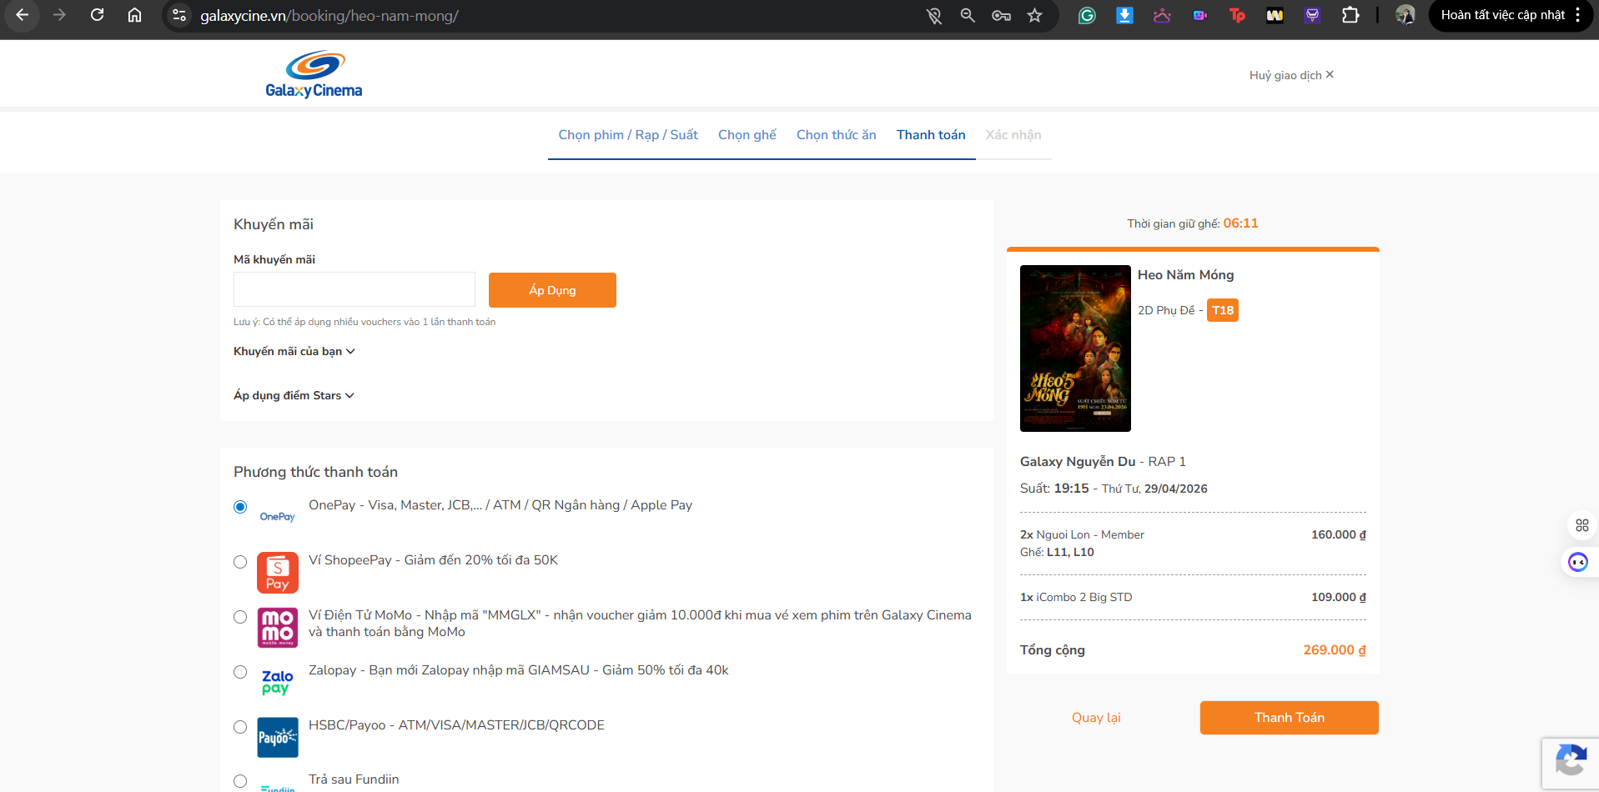Cancel transaction via Huỷ giao dịch
1599x792 pixels.
tap(1291, 75)
